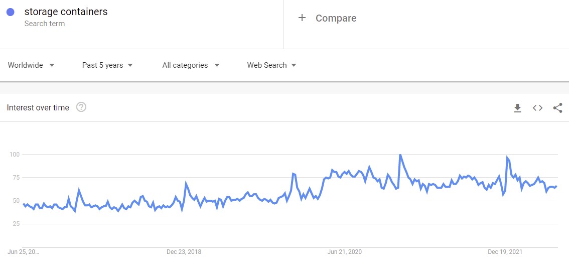
Task: Click the highest peak on the trend line
Action: coord(400,155)
